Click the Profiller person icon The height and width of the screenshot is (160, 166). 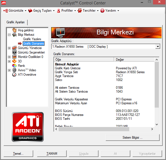click(x=58, y=11)
